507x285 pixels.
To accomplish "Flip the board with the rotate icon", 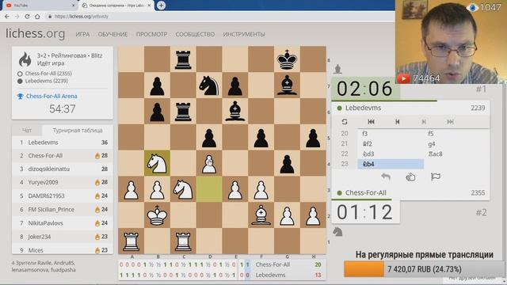I will click(x=345, y=121).
